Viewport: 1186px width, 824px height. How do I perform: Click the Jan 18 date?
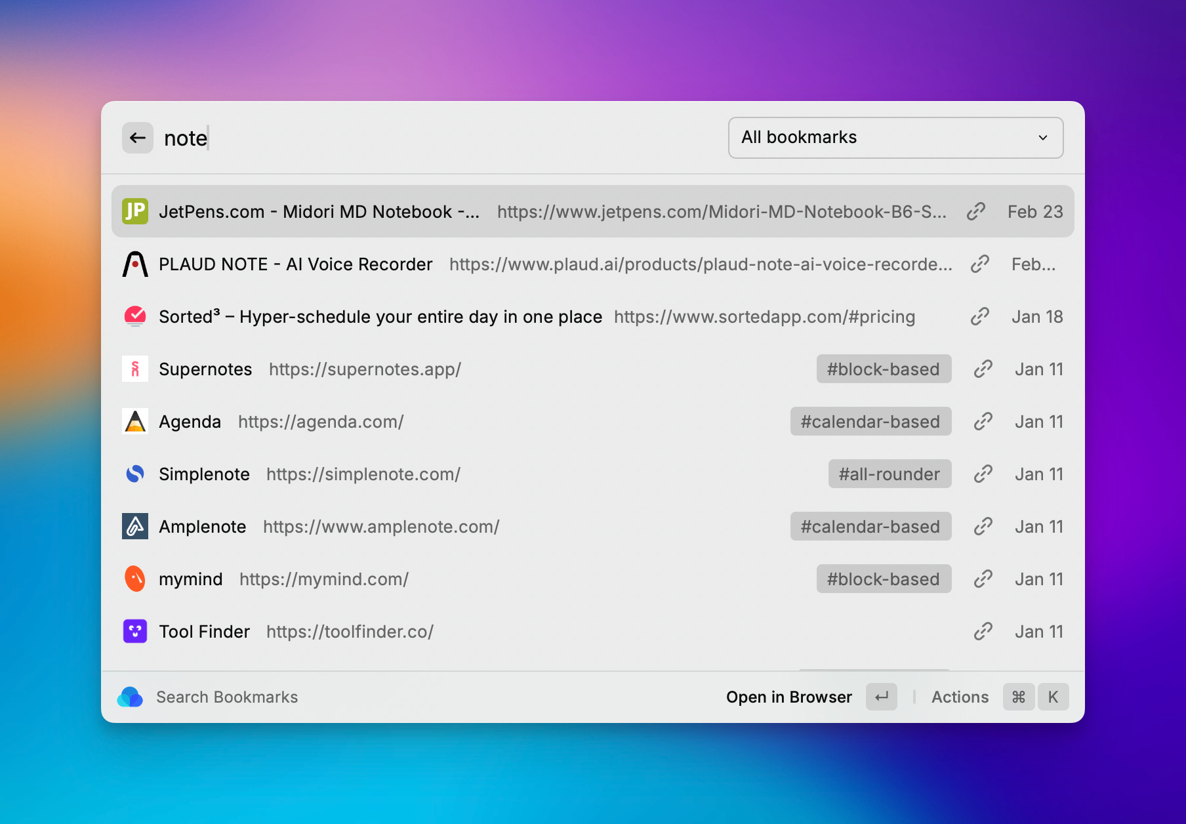(1037, 316)
